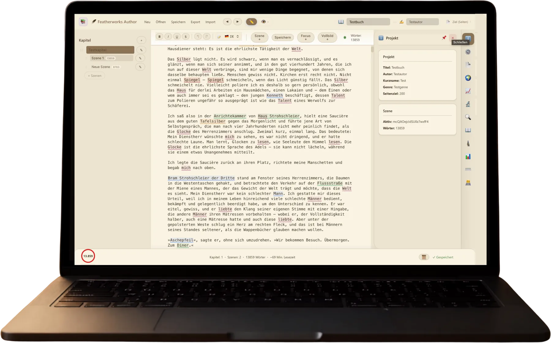Click the Anrichtekammer highlighted word
Screen dimensions: 551x343
tap(230, 116)
